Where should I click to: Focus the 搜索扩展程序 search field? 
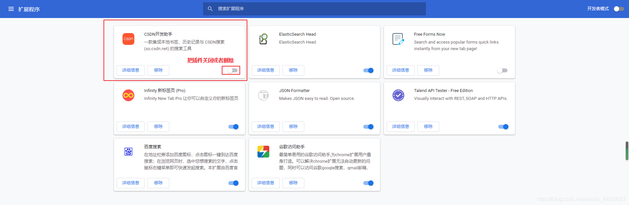click(314, 9)
